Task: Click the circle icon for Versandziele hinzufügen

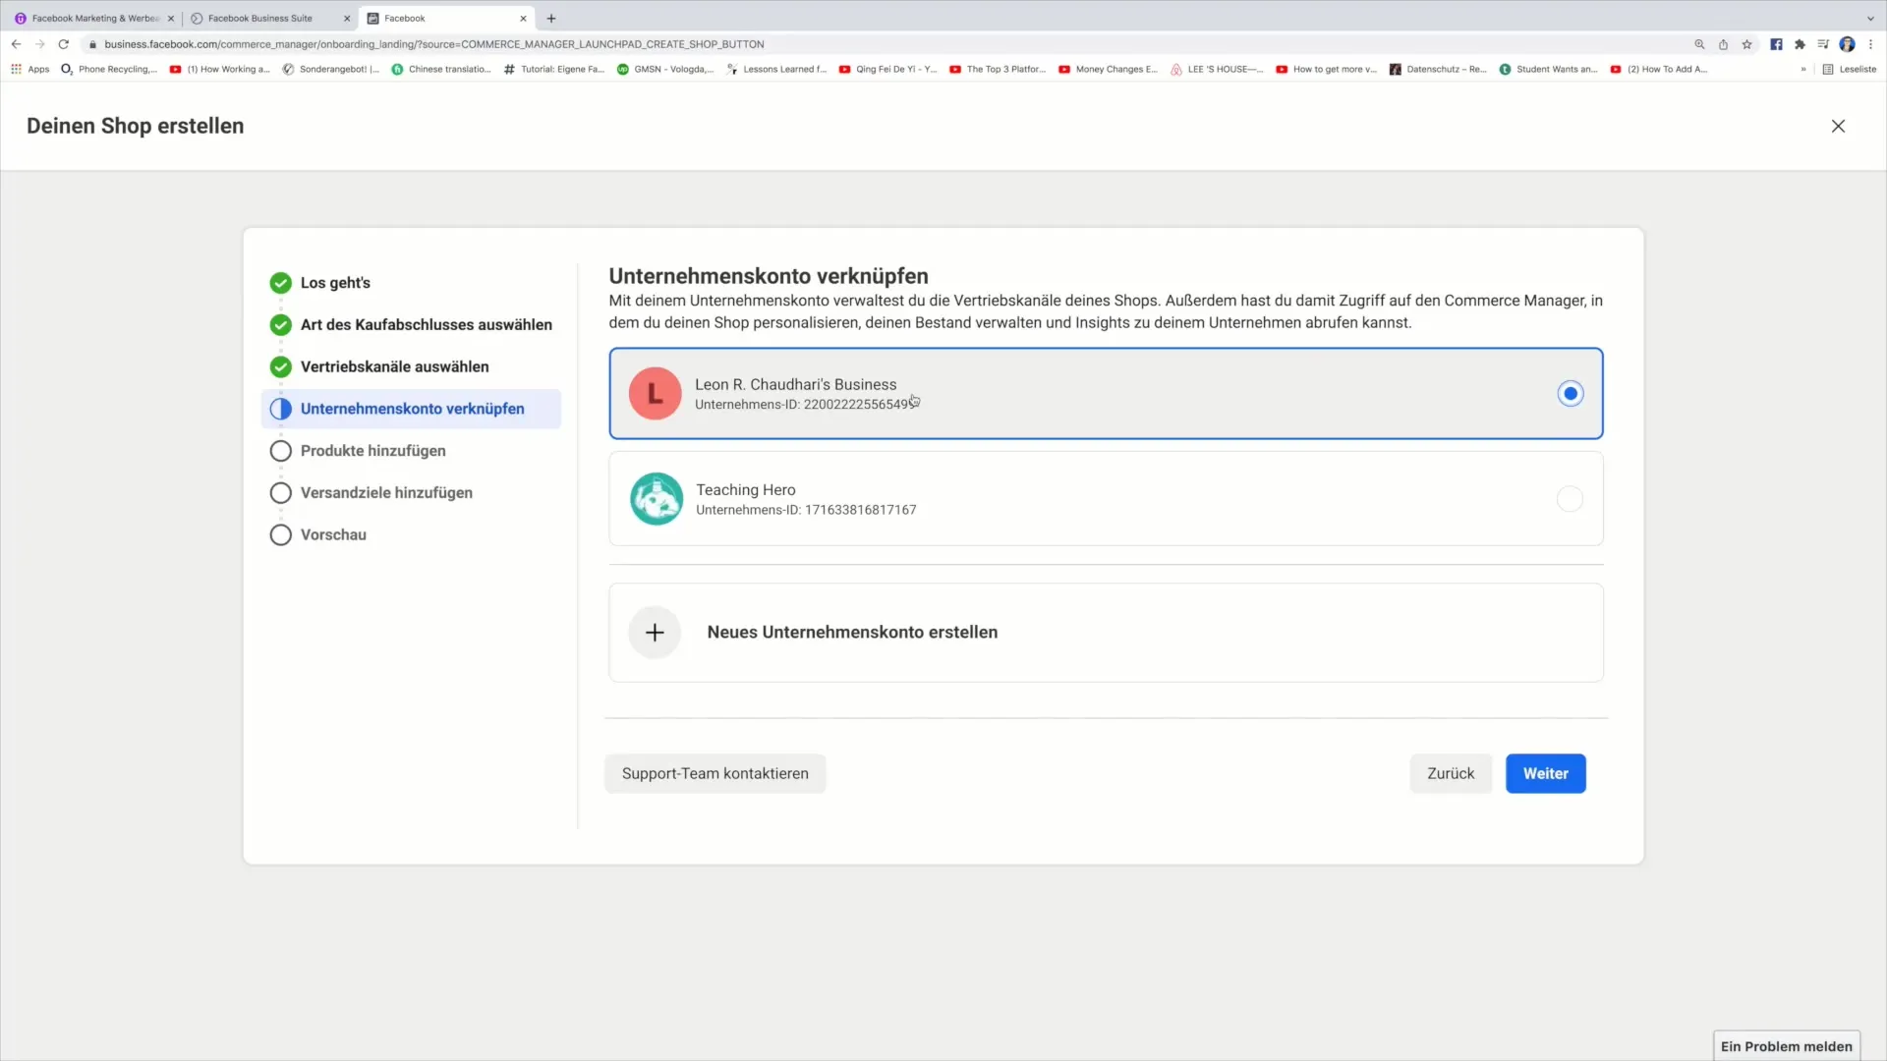Action: [280, 492]
